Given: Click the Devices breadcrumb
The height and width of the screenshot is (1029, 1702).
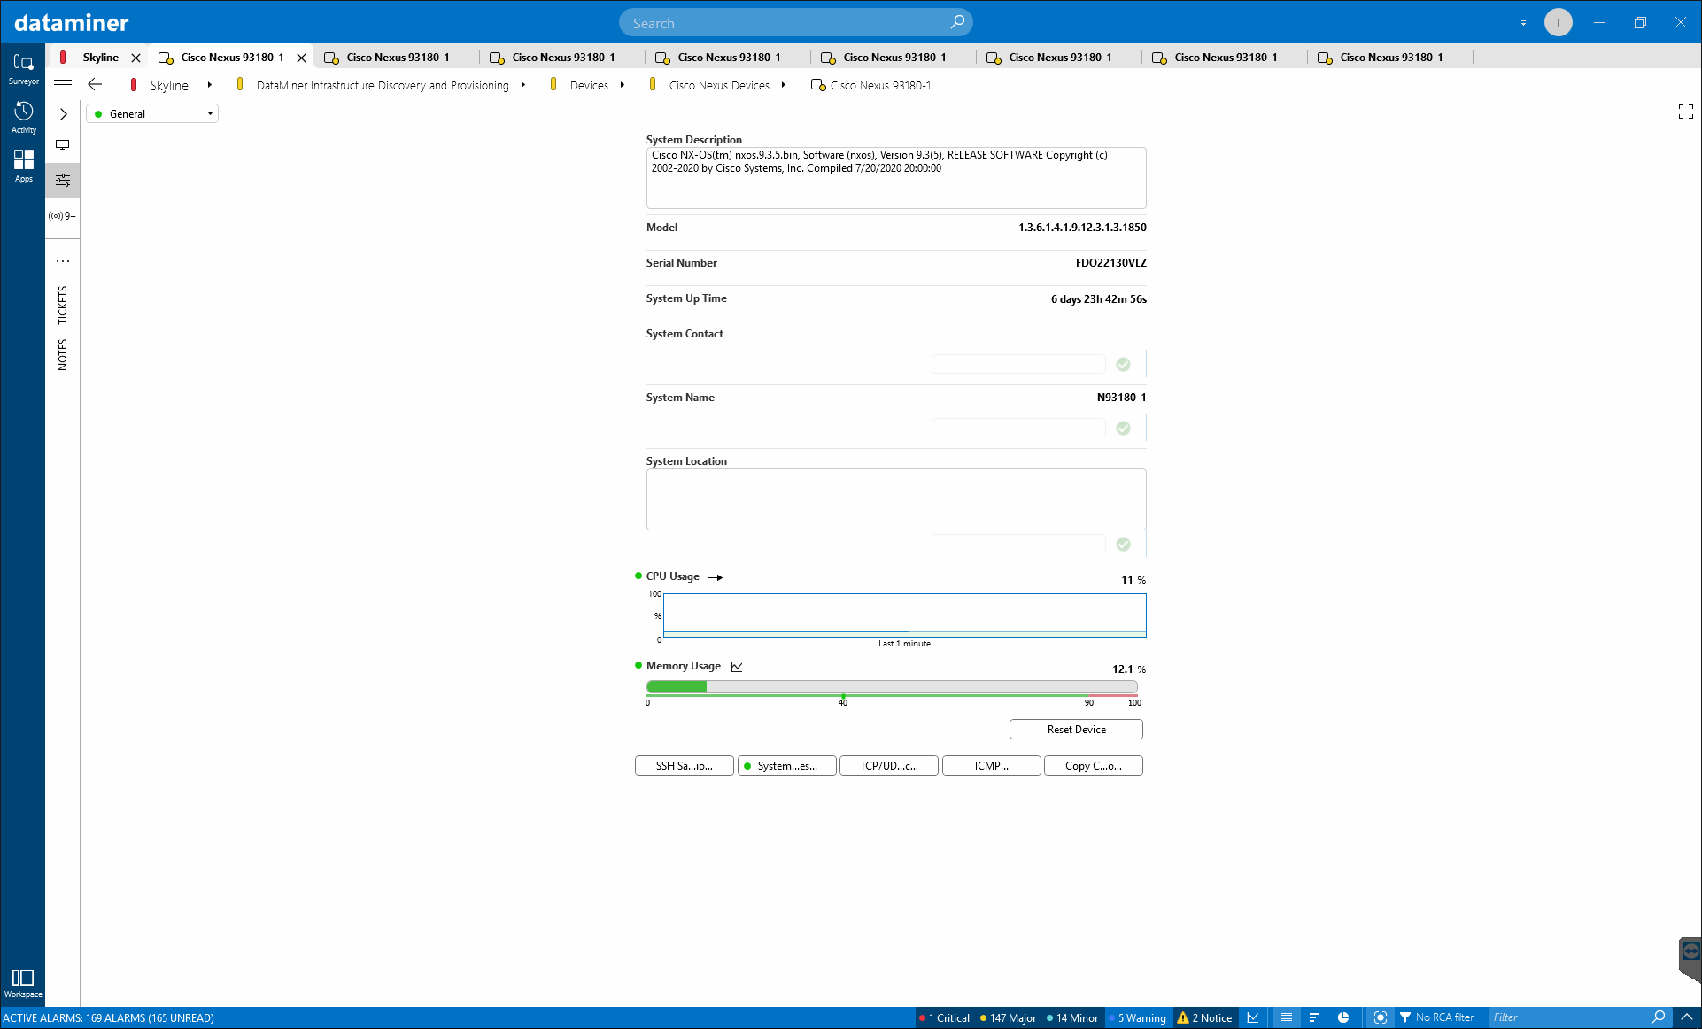Looking at the screenshot, I should click(x=589, y=86).
